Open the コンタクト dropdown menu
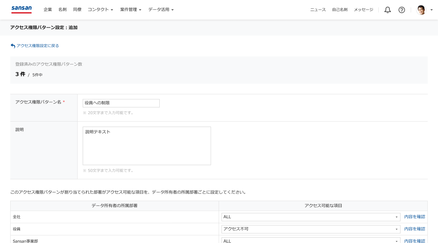 click(100, 10)
